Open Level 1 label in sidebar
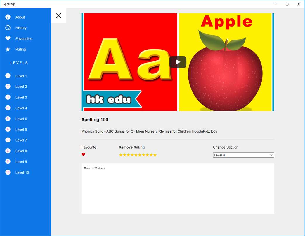305x236 pixels. (x=21, y=76)
